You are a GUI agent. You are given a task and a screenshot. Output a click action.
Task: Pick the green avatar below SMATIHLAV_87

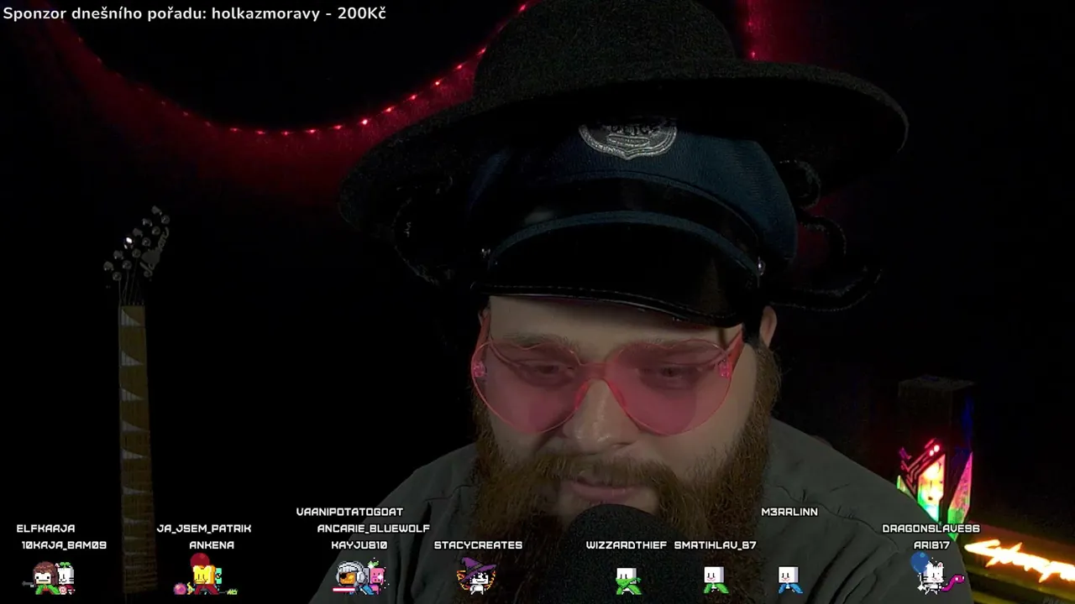(715, 580)
